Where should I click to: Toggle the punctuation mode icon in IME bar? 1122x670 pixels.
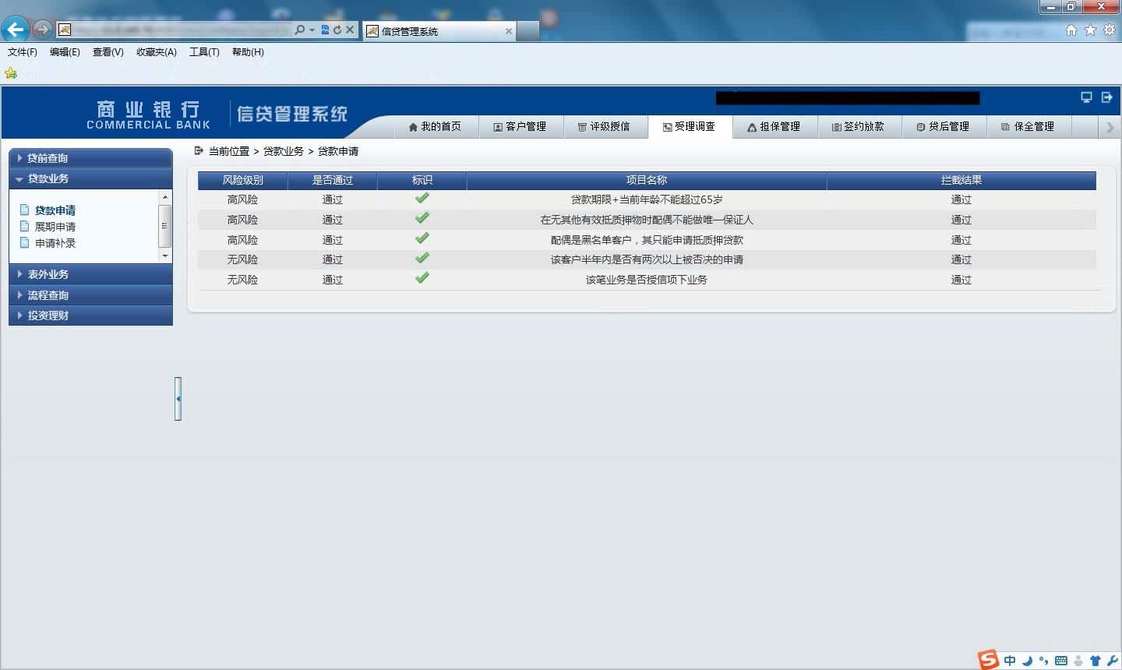click(1044, 661)
